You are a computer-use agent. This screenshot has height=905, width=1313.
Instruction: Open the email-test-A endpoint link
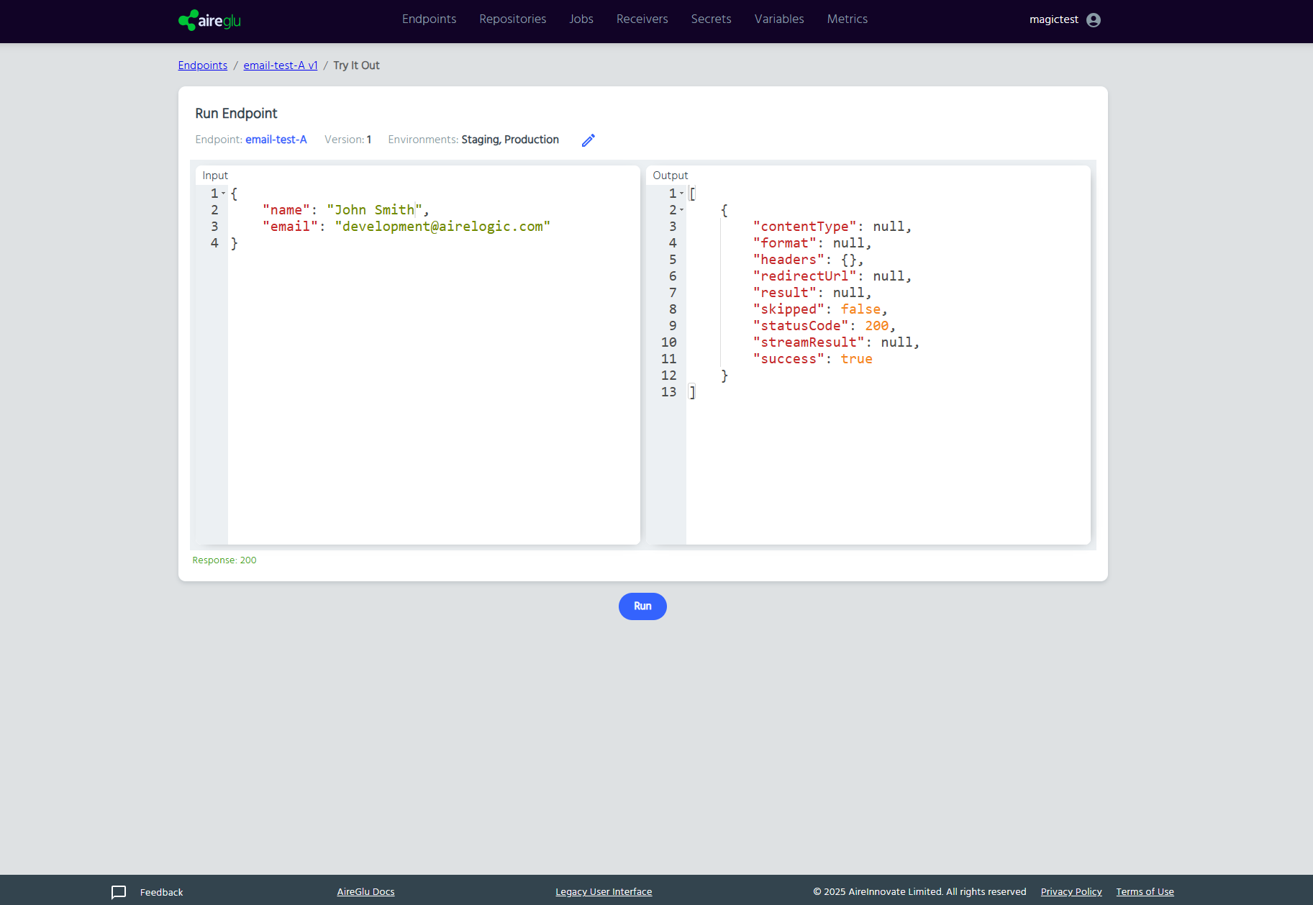[x=276, y=140]
